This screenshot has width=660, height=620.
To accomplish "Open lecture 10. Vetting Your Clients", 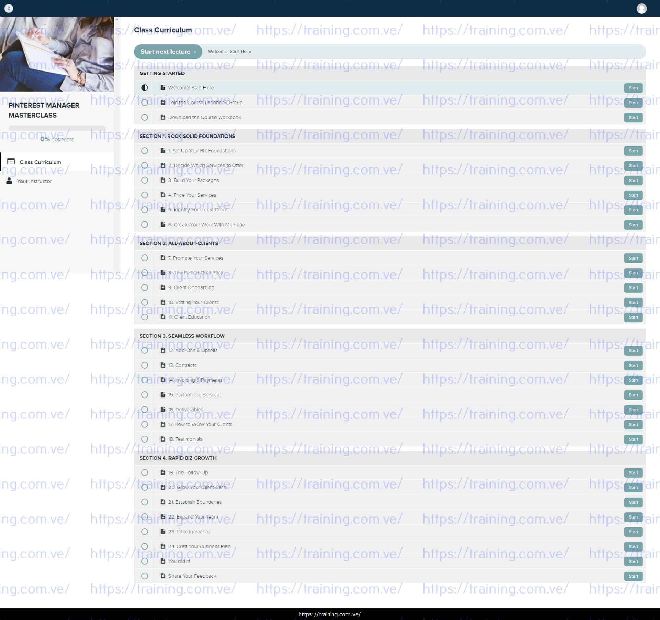I will point(193,302).
